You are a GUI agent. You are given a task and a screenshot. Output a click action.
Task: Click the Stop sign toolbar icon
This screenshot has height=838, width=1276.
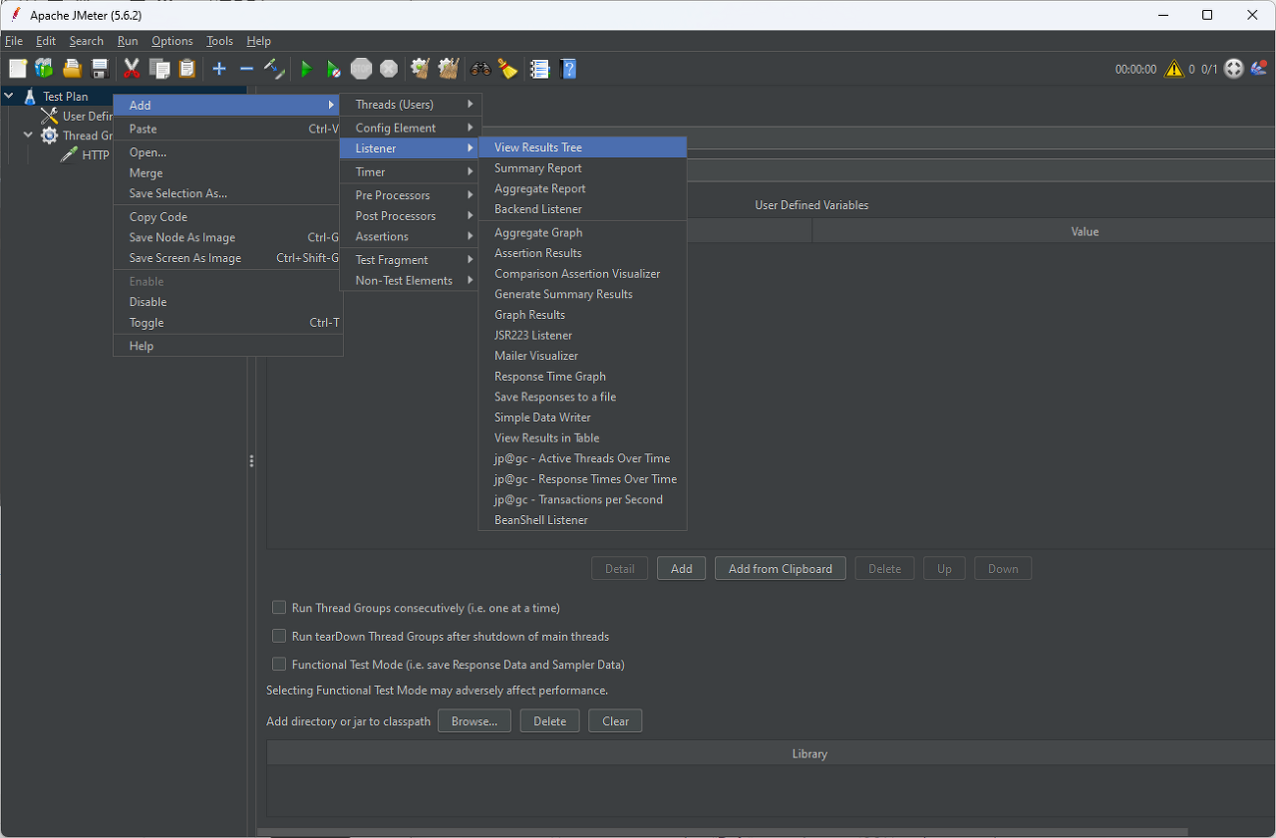361,69
